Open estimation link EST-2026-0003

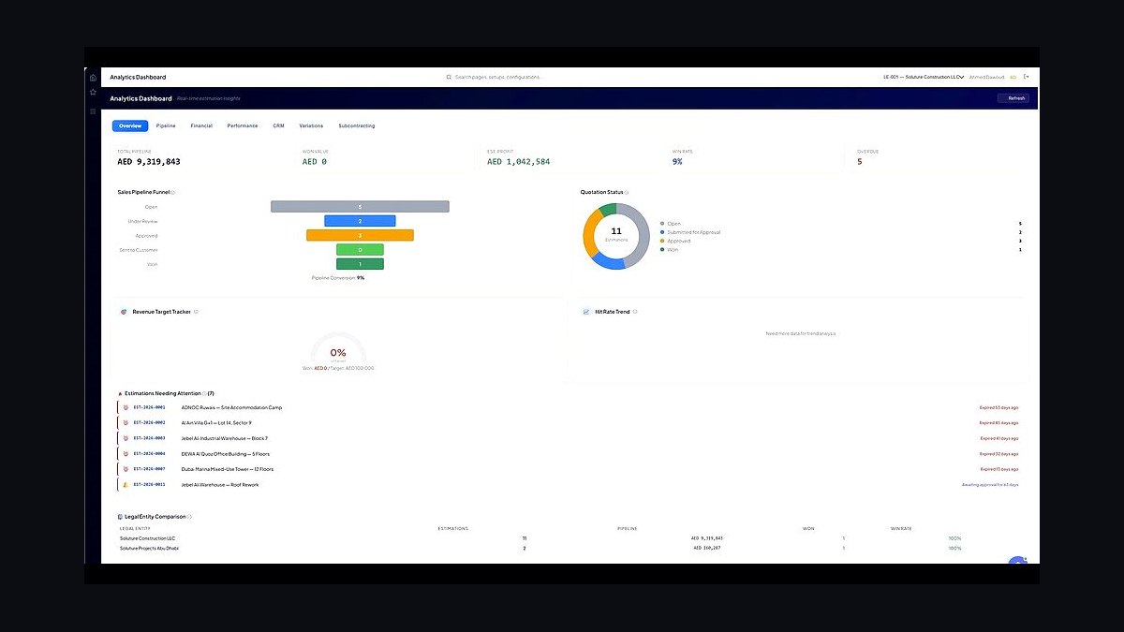[150, 438]
